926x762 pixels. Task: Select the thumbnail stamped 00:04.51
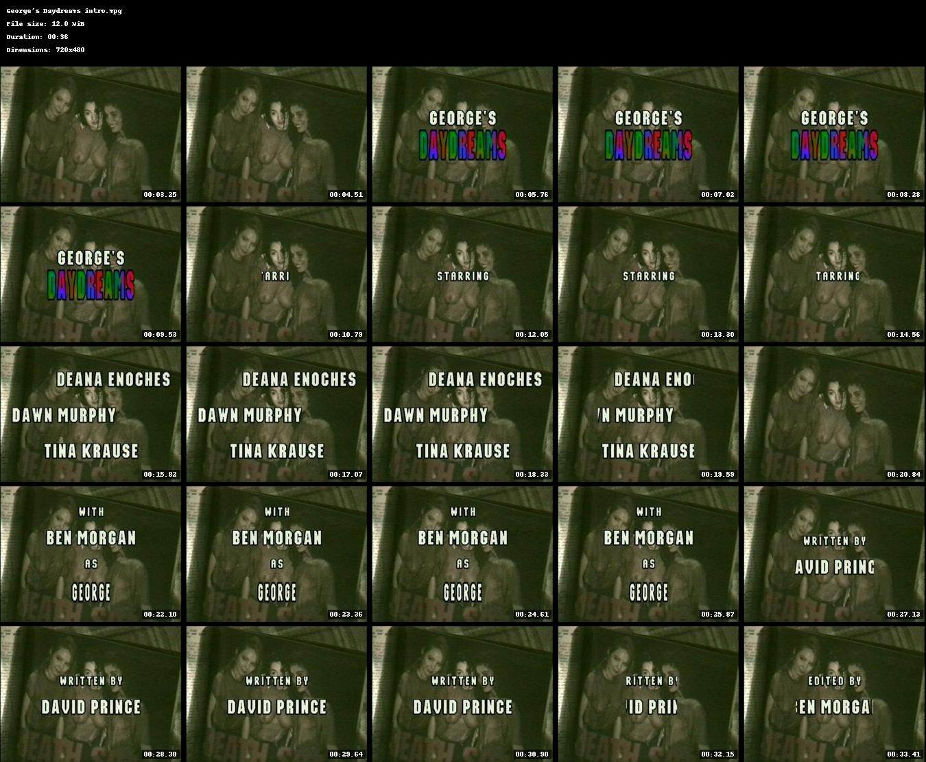276,134
